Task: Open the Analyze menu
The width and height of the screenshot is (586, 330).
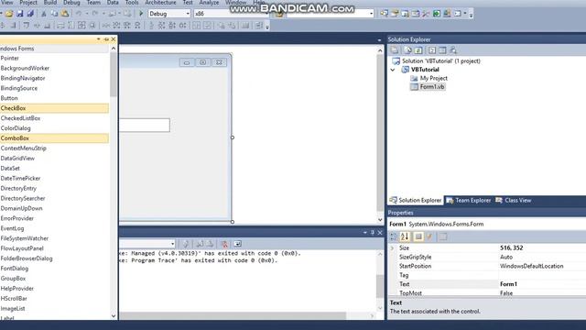Action: tap(209, 3)
